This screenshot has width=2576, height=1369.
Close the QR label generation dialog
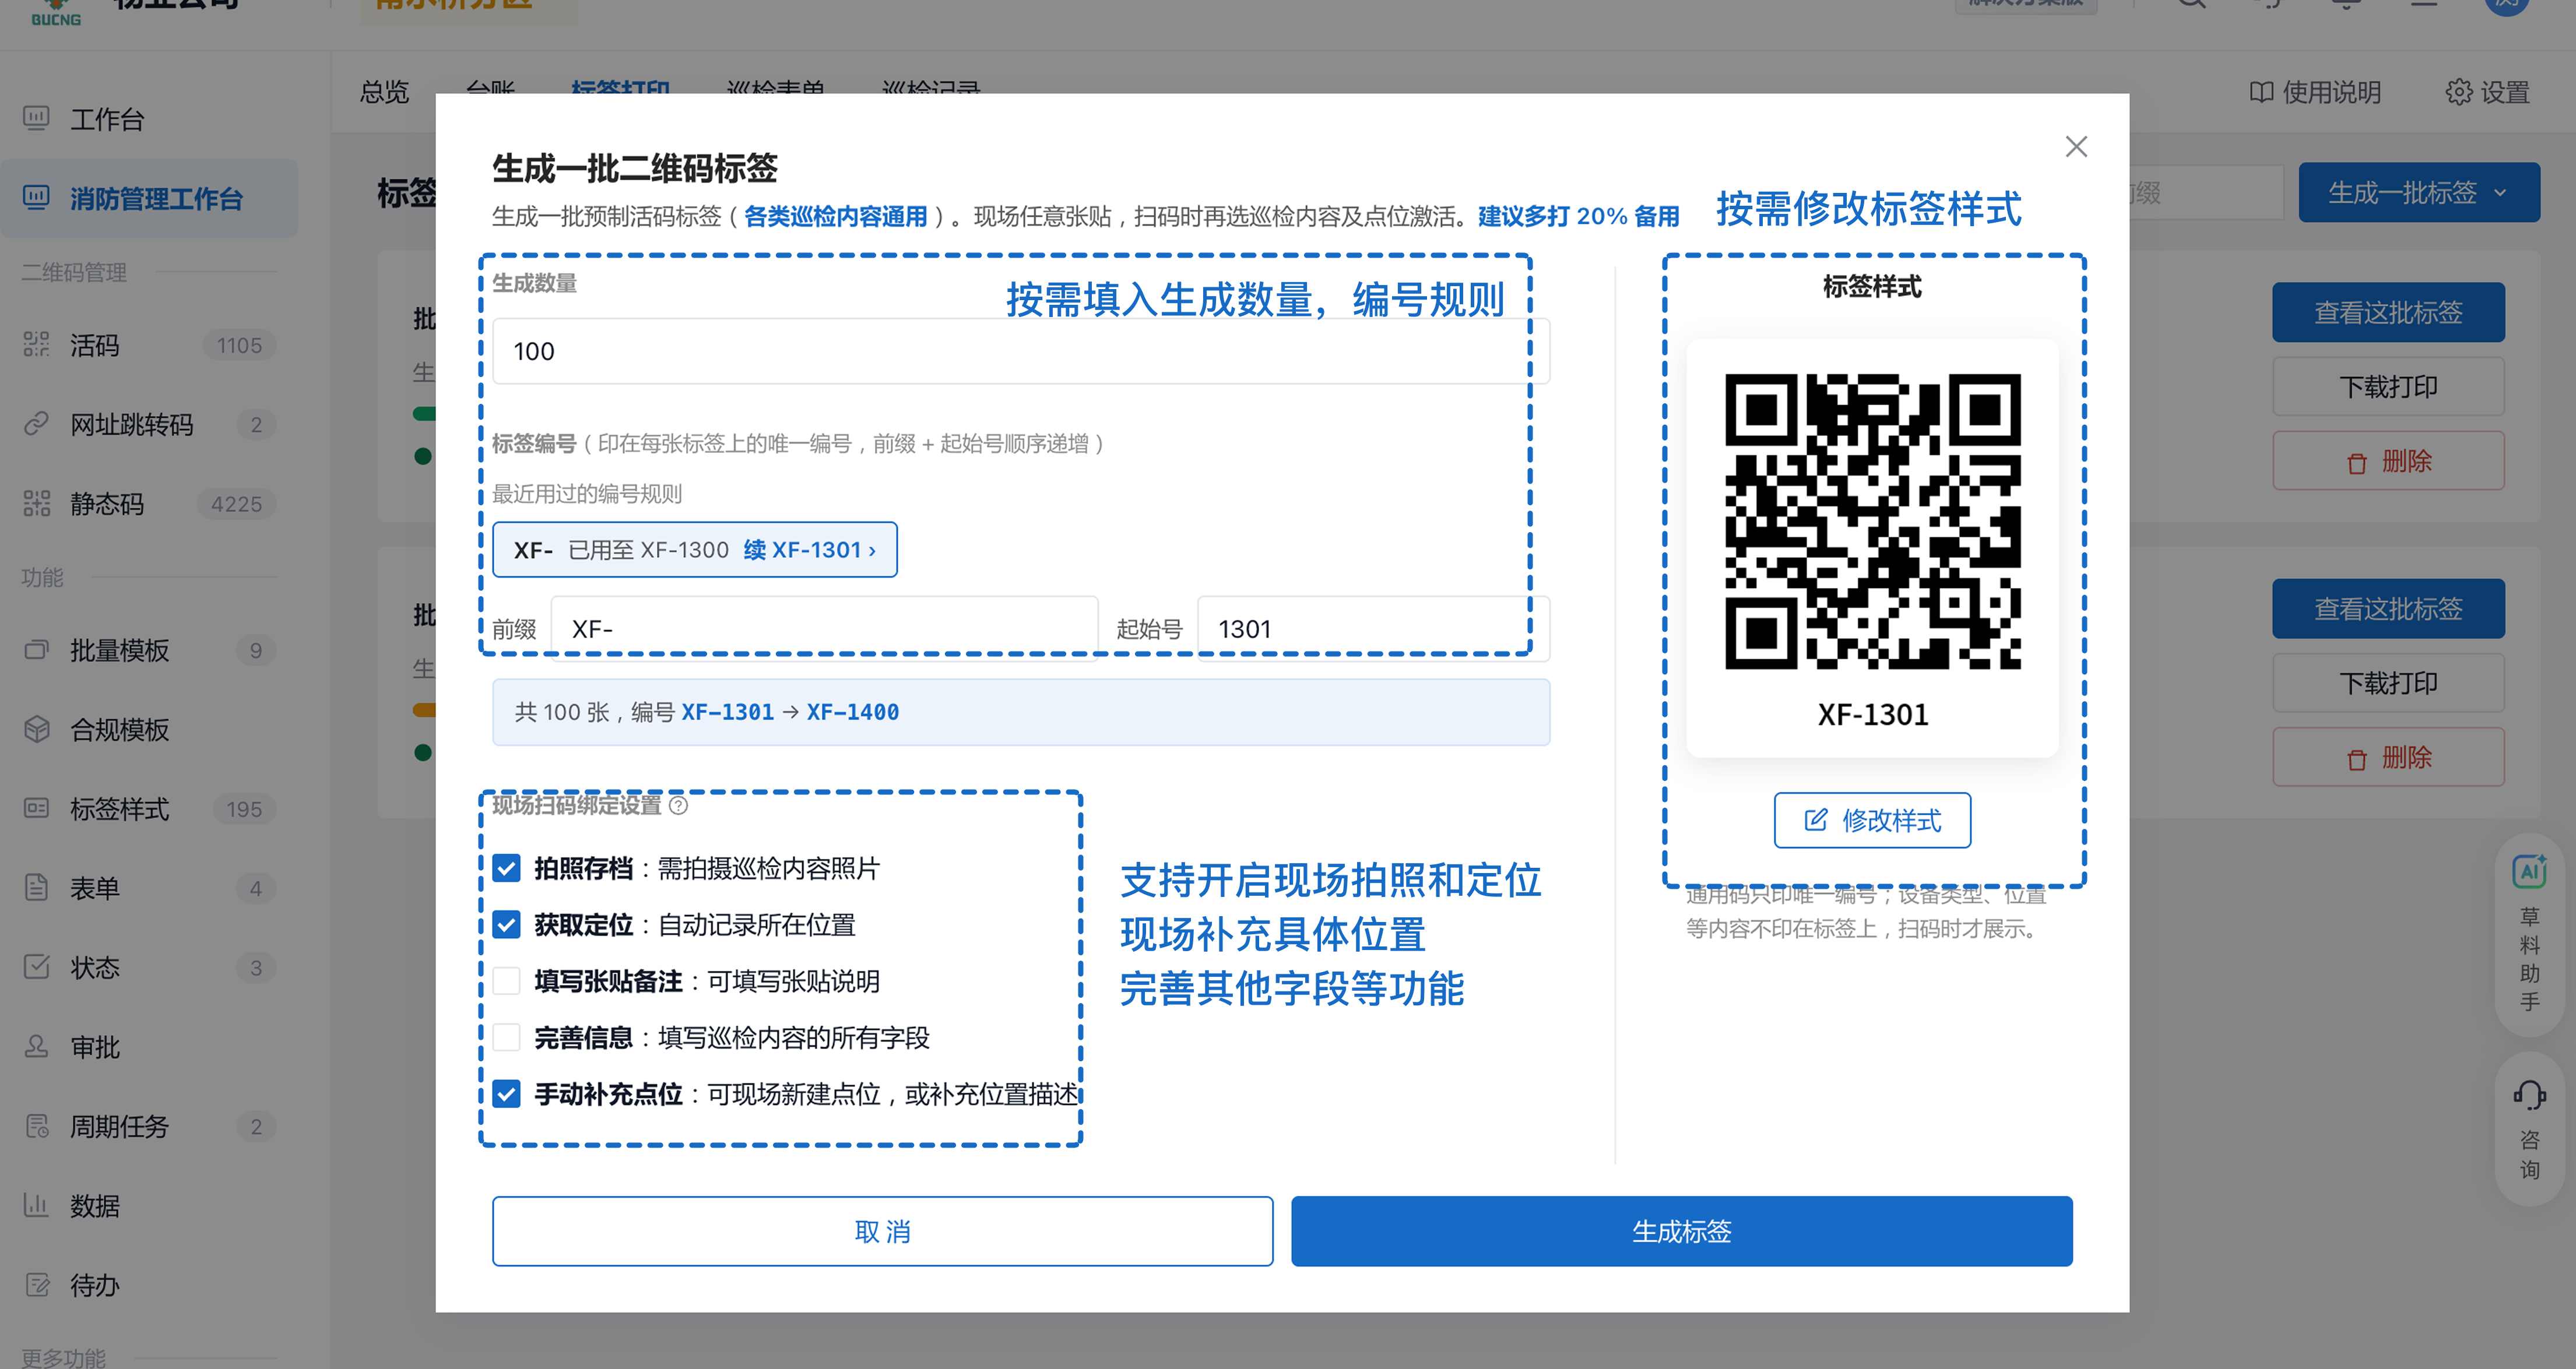tap(2076, 147)
